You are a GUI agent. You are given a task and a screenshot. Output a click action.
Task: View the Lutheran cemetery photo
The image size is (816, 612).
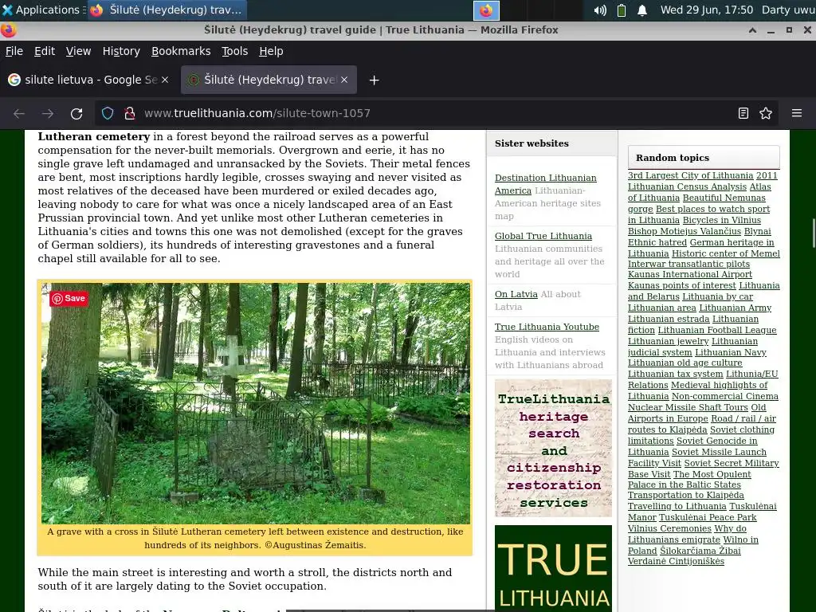[256, 403]
